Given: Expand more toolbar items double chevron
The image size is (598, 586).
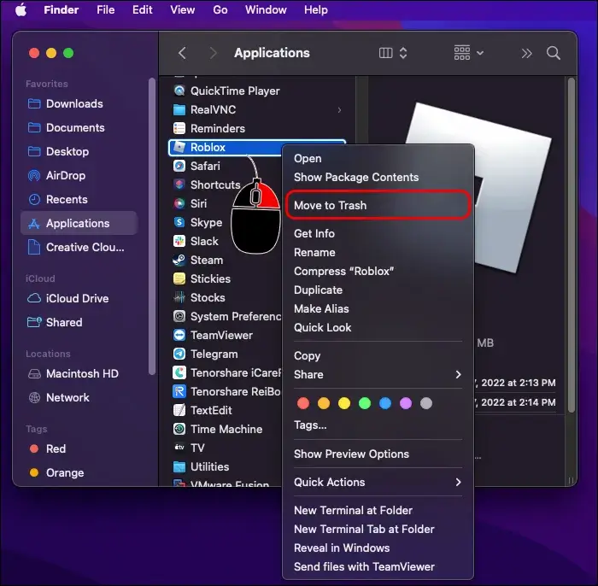Looking at the screenshot, I should [x=527, y=53].
